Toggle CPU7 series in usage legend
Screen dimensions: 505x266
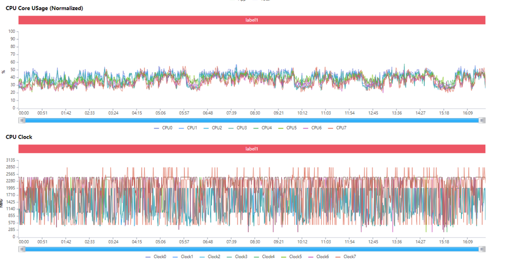337,128
